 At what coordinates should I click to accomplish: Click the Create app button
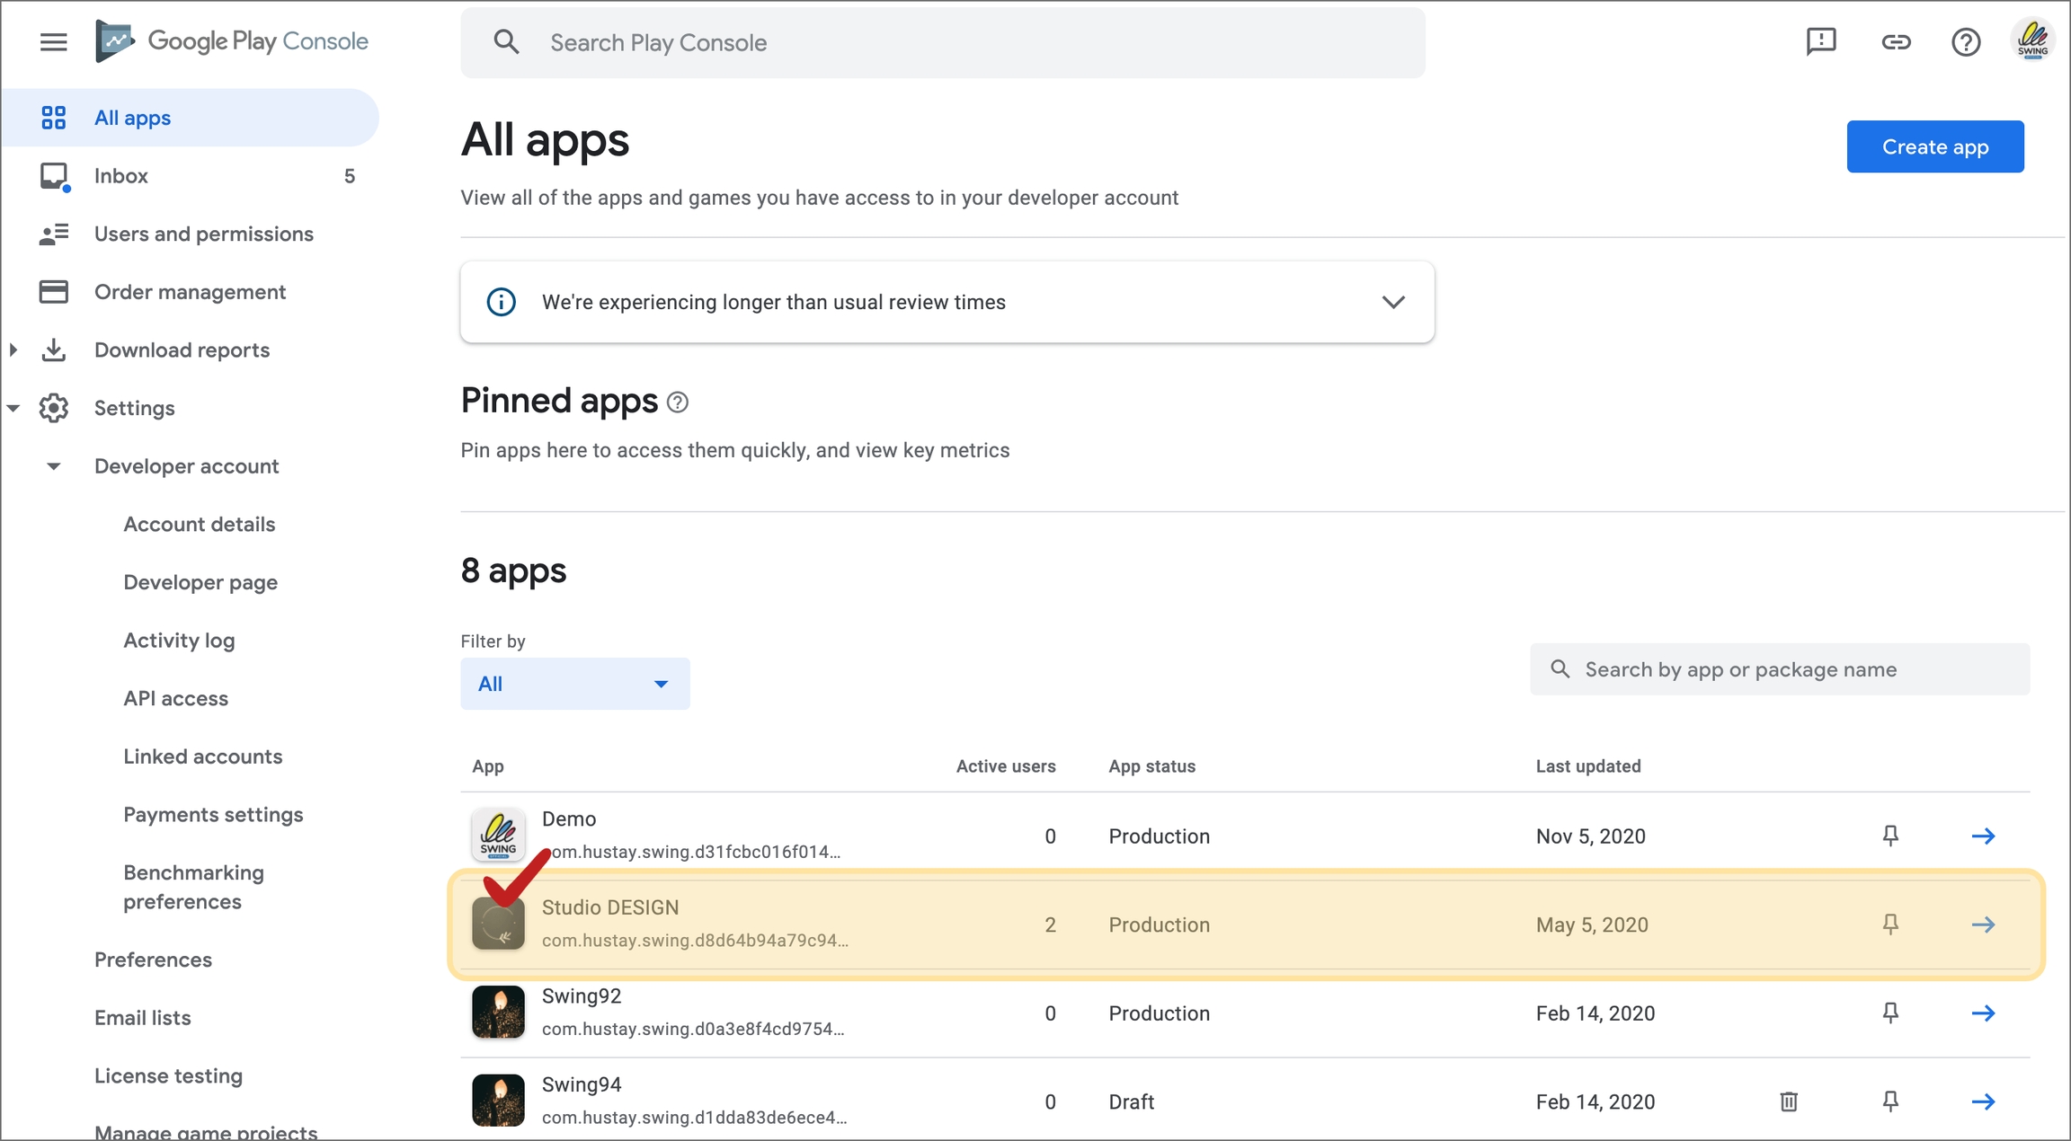click(x=1934, y=146)
